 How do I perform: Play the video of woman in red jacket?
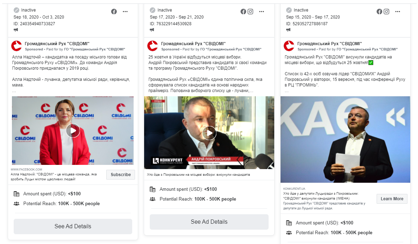[73, 131]
